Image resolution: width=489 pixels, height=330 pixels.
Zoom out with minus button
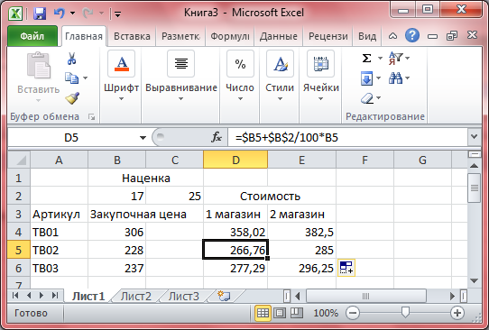point(353,313)
